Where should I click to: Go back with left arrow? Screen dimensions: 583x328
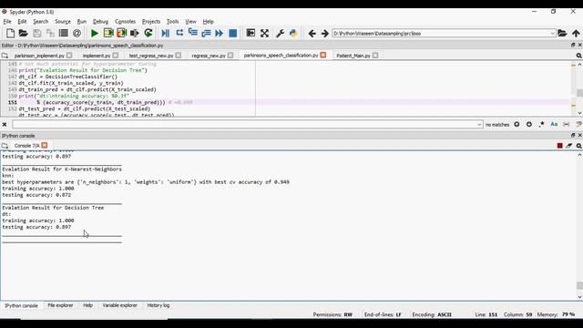tap(312, 34)
